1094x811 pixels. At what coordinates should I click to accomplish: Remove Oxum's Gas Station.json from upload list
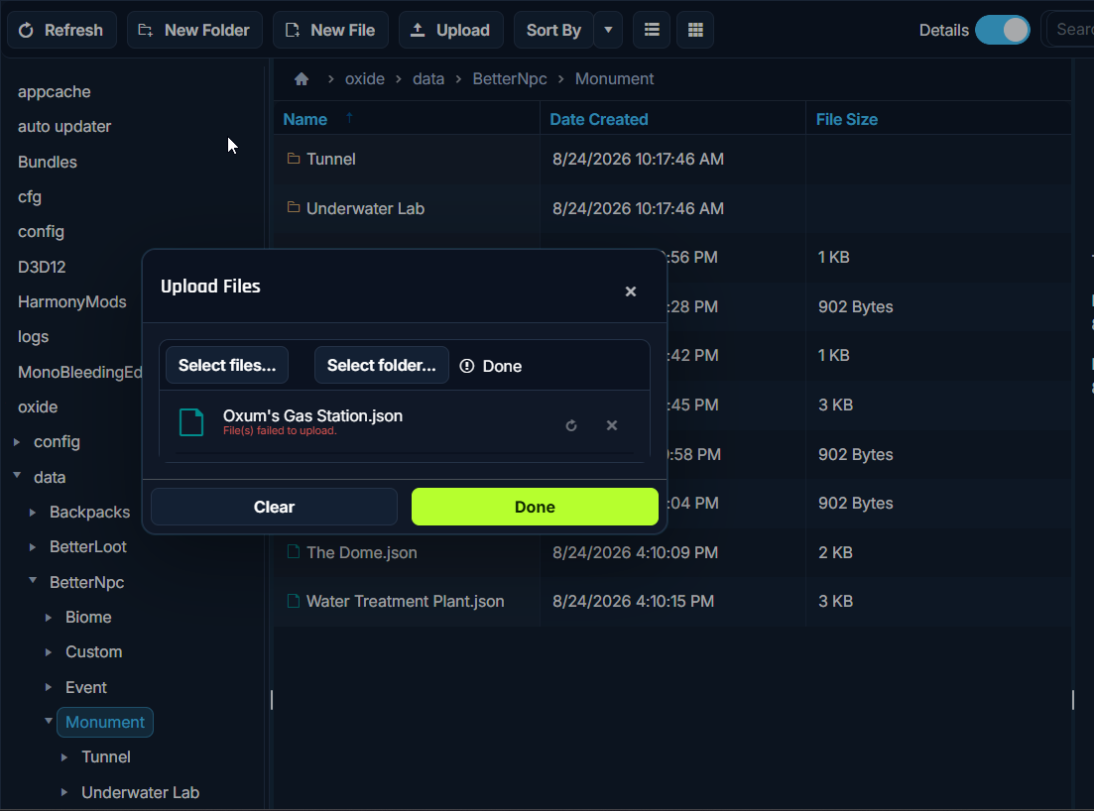click(612, 425)
